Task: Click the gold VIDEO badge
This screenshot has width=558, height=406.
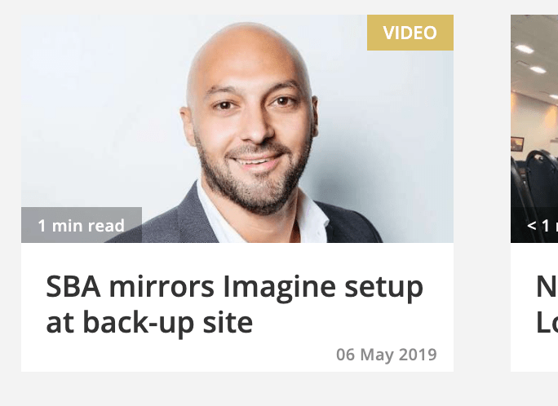Action: pyautogui.click(x=410, y=33)
